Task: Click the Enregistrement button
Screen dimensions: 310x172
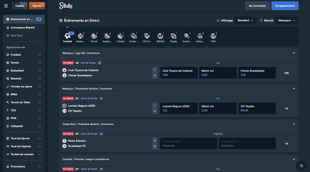Action: click(x=285, y=6)
